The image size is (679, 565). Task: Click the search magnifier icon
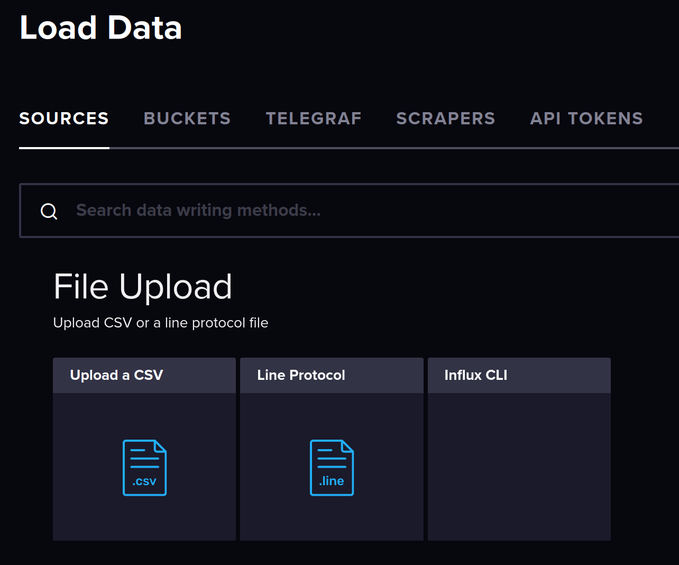(x=49, y=211)
